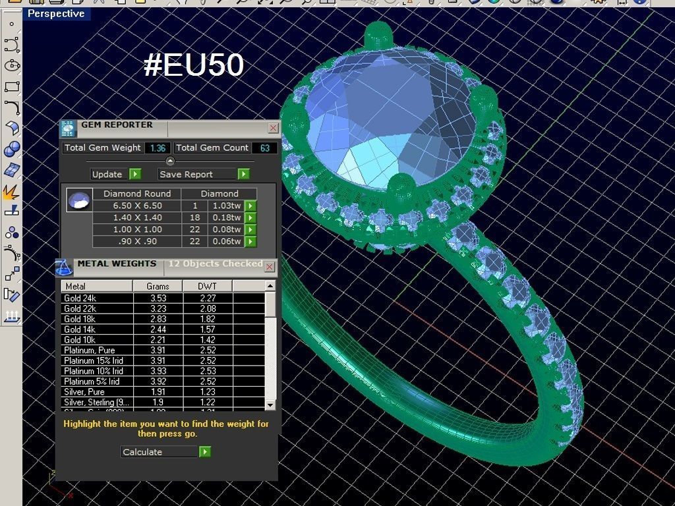Select the Silver, Sterling row
This screenshot has height=506, width=675.
(x=163, y=402)
